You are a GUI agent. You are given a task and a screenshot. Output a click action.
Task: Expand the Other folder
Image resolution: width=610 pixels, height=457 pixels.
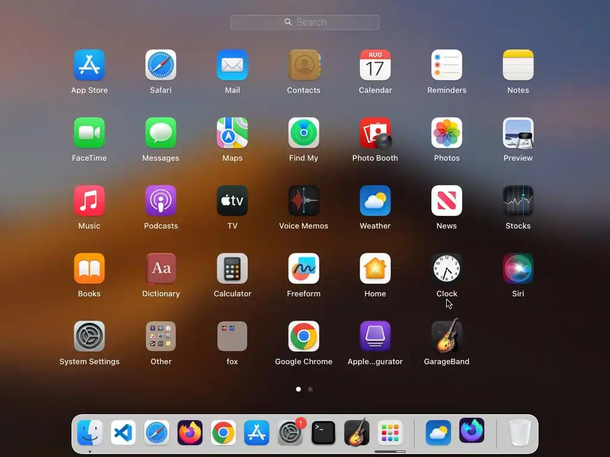pyautogui.click(x=161, y=336)
